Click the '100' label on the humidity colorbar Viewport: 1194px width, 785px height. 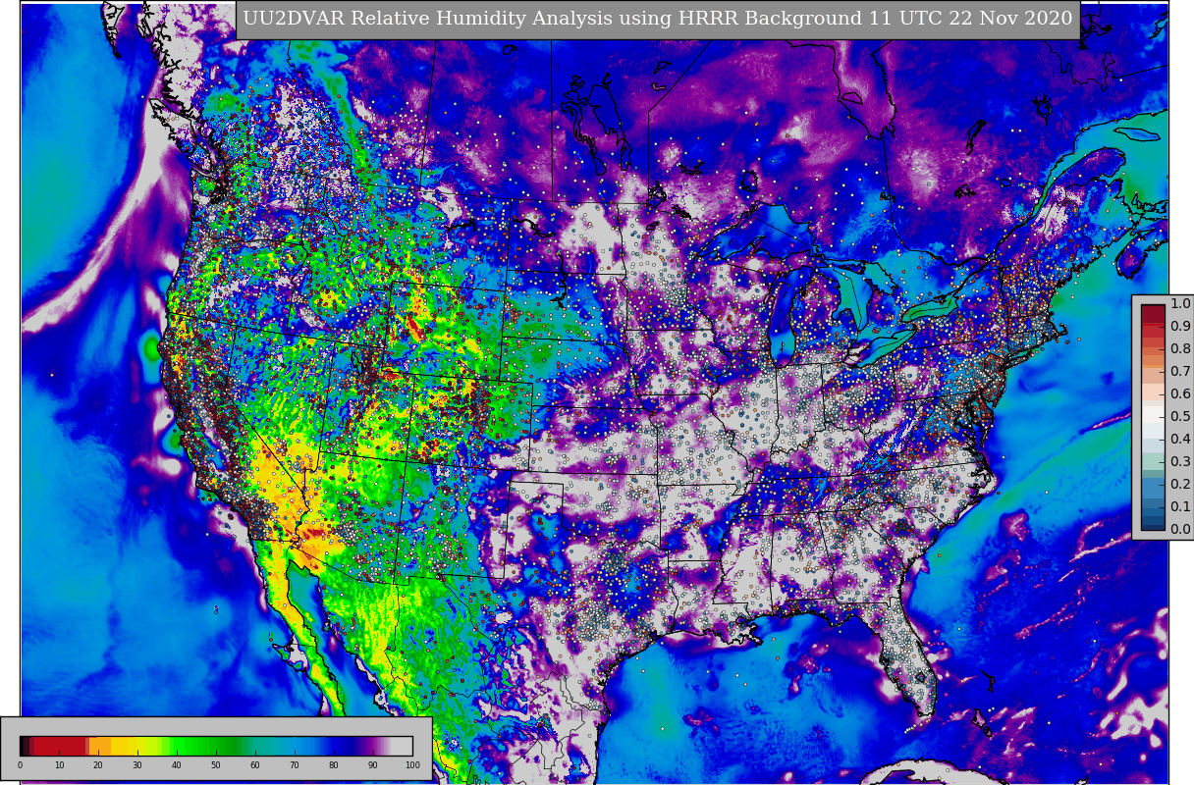click(x=412, y=765)
